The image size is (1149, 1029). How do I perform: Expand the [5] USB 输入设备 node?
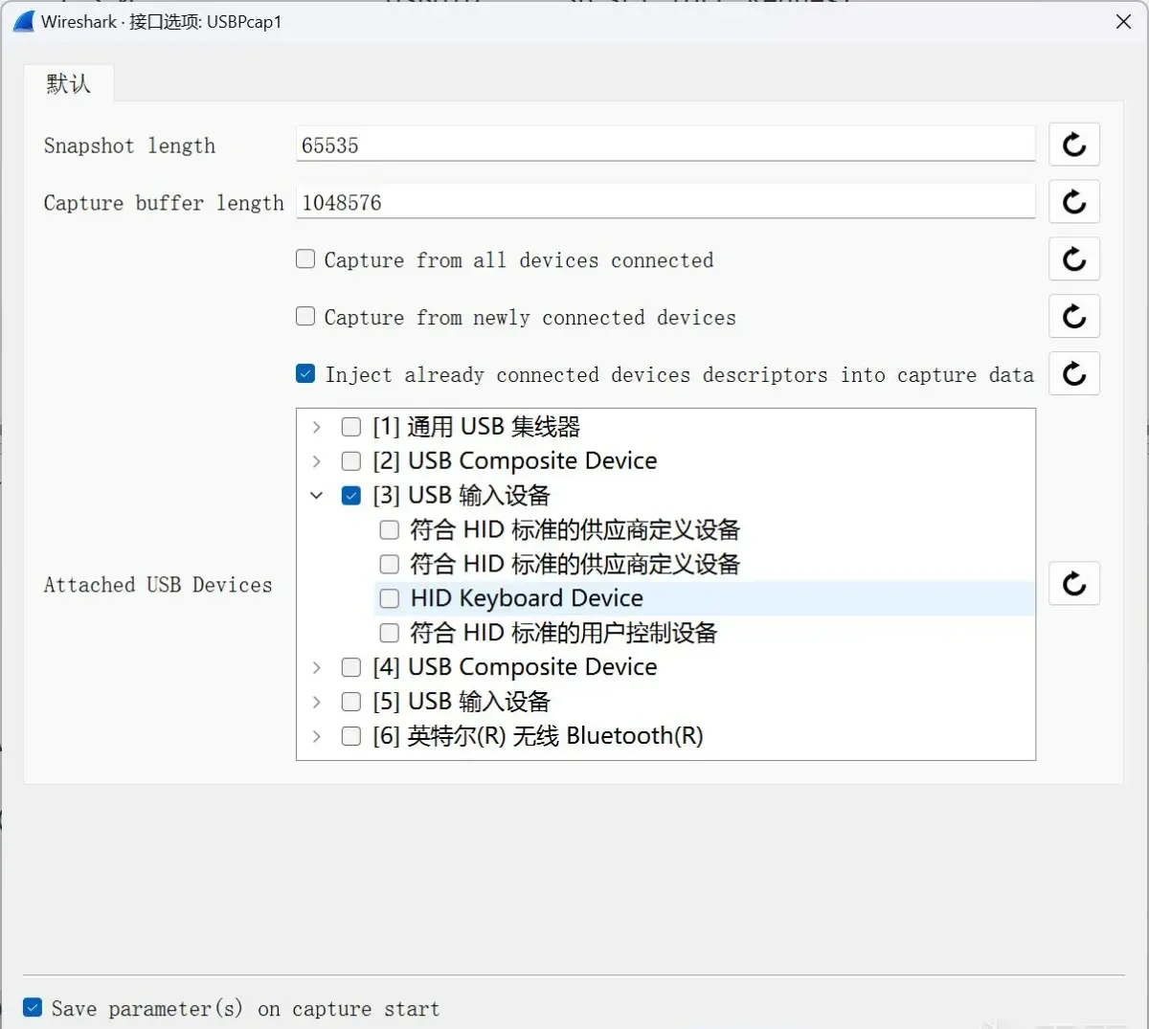click(x=317, y=702)
